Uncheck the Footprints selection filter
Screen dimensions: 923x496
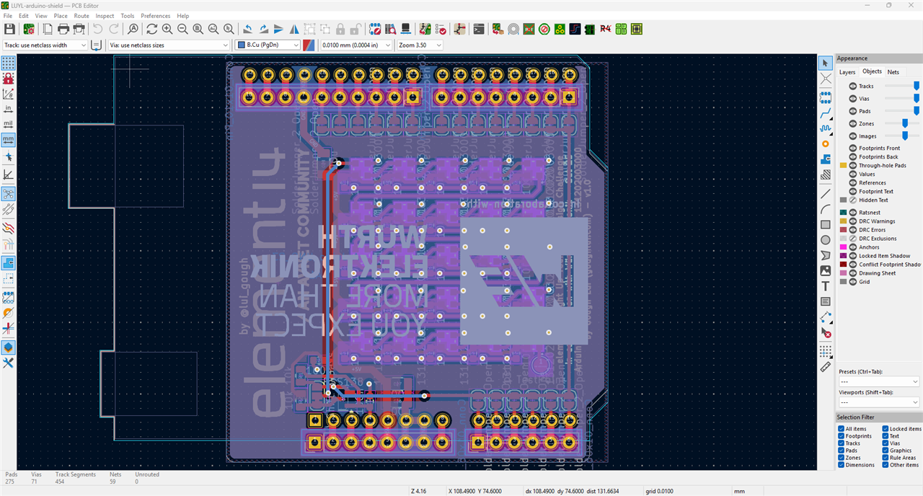[x=841, y=436]
